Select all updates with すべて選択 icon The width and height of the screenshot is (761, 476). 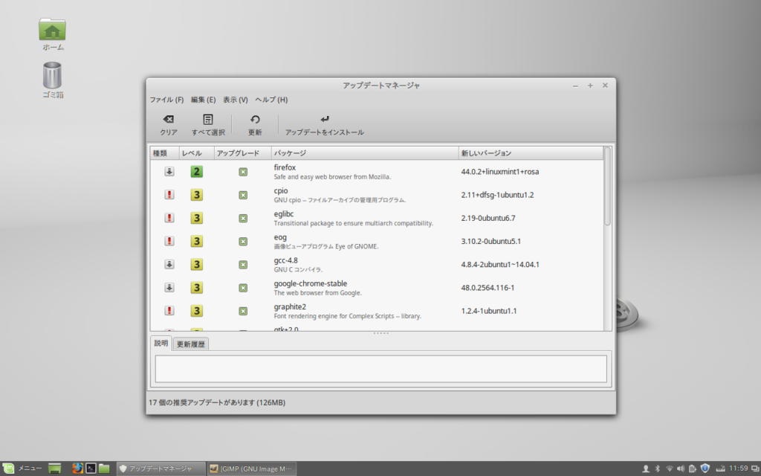click(207, 123)
